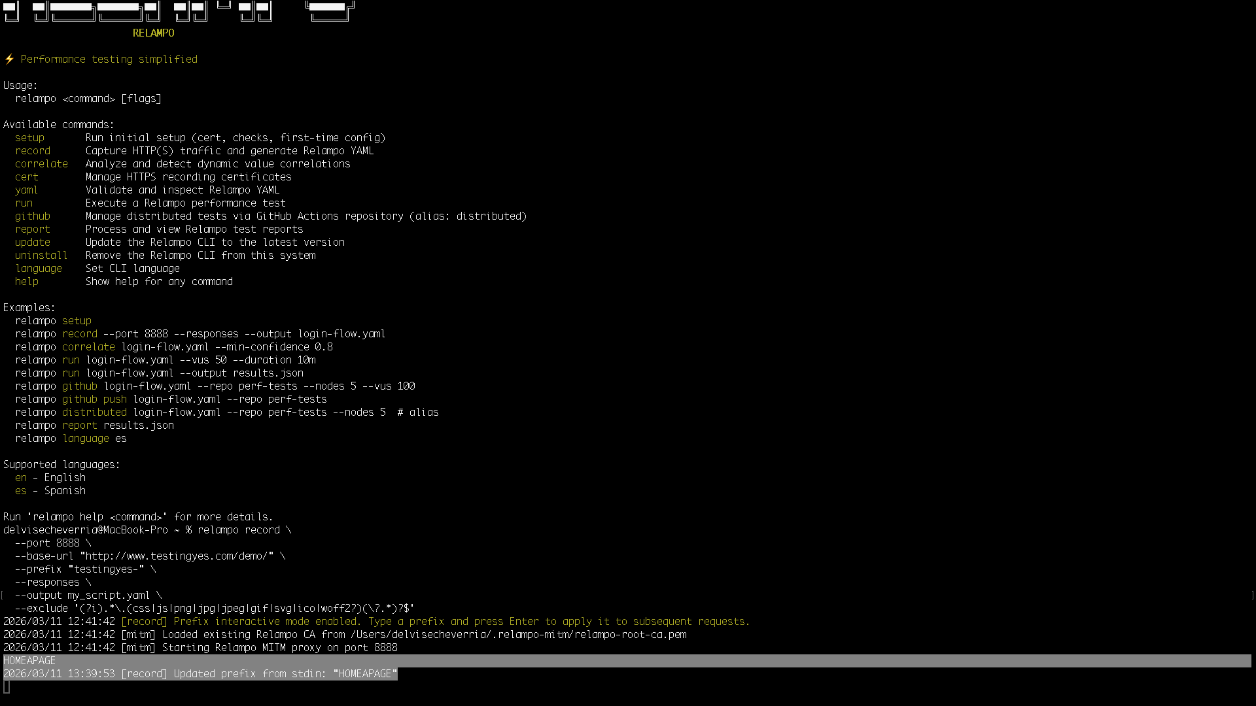This screenshot has height=706, width=1256.
Task: Select the update command
Action: pyautogui.click(x=32, y=242)
